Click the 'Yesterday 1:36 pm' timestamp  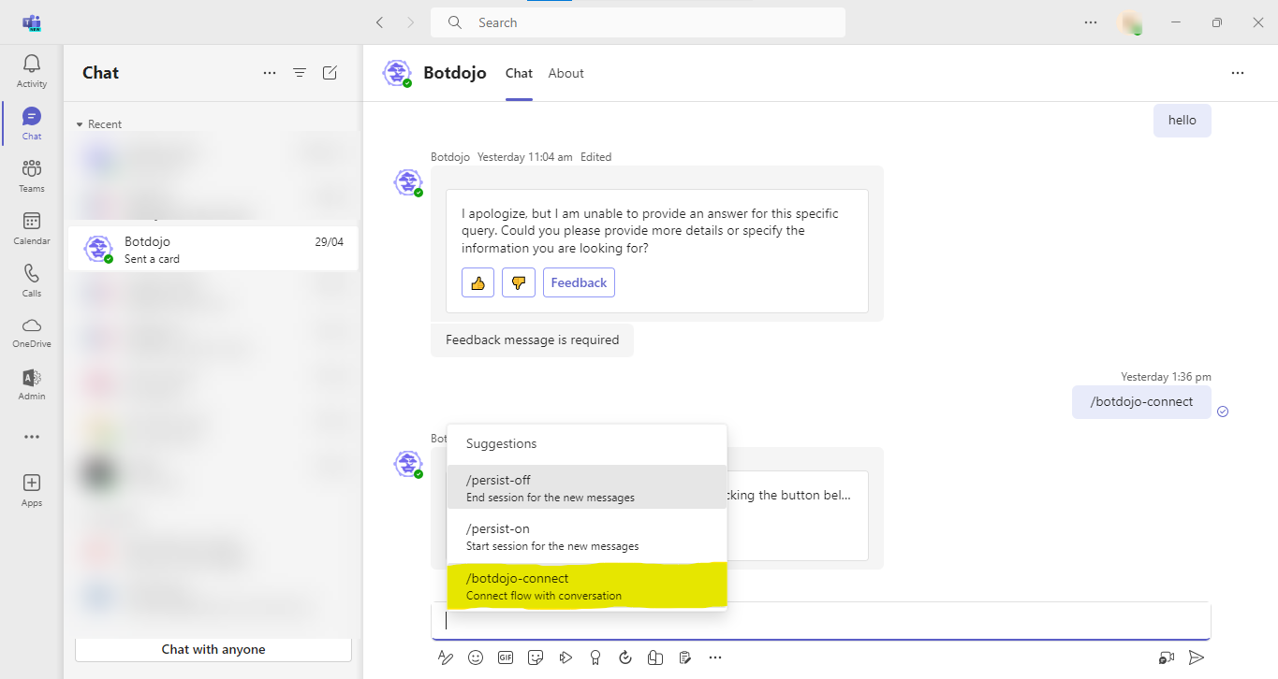(x=1166, y=377)
